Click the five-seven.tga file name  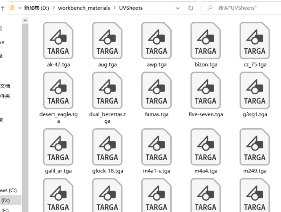click(x=206, y=114)
